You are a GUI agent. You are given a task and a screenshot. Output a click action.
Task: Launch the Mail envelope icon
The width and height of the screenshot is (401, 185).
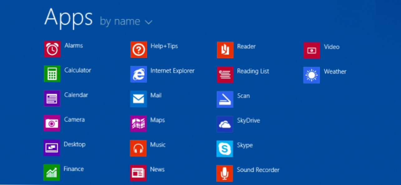click(138, 99)
